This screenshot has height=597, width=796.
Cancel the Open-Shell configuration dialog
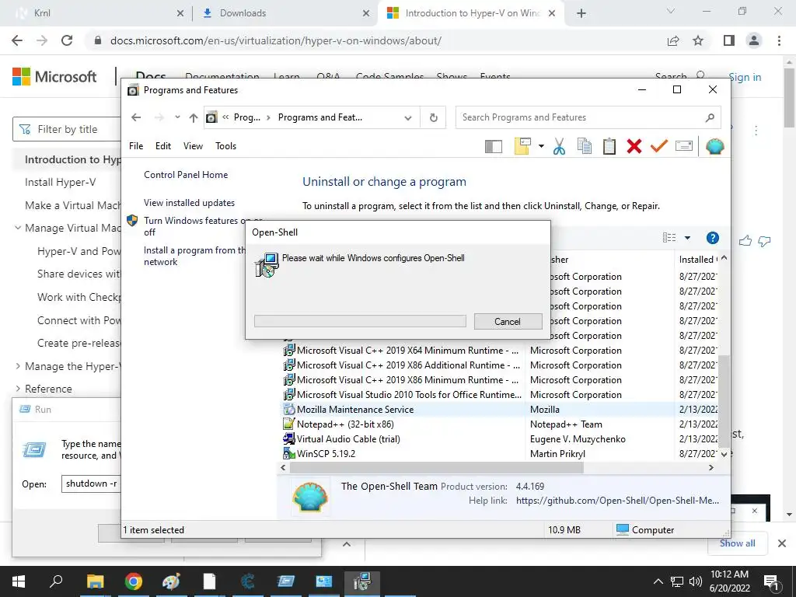click(508, 321)
